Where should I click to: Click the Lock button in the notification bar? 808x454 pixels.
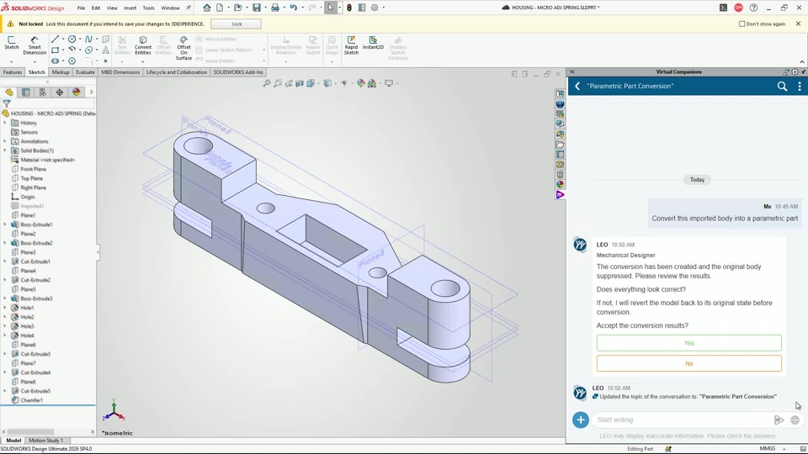click(237, 24)
